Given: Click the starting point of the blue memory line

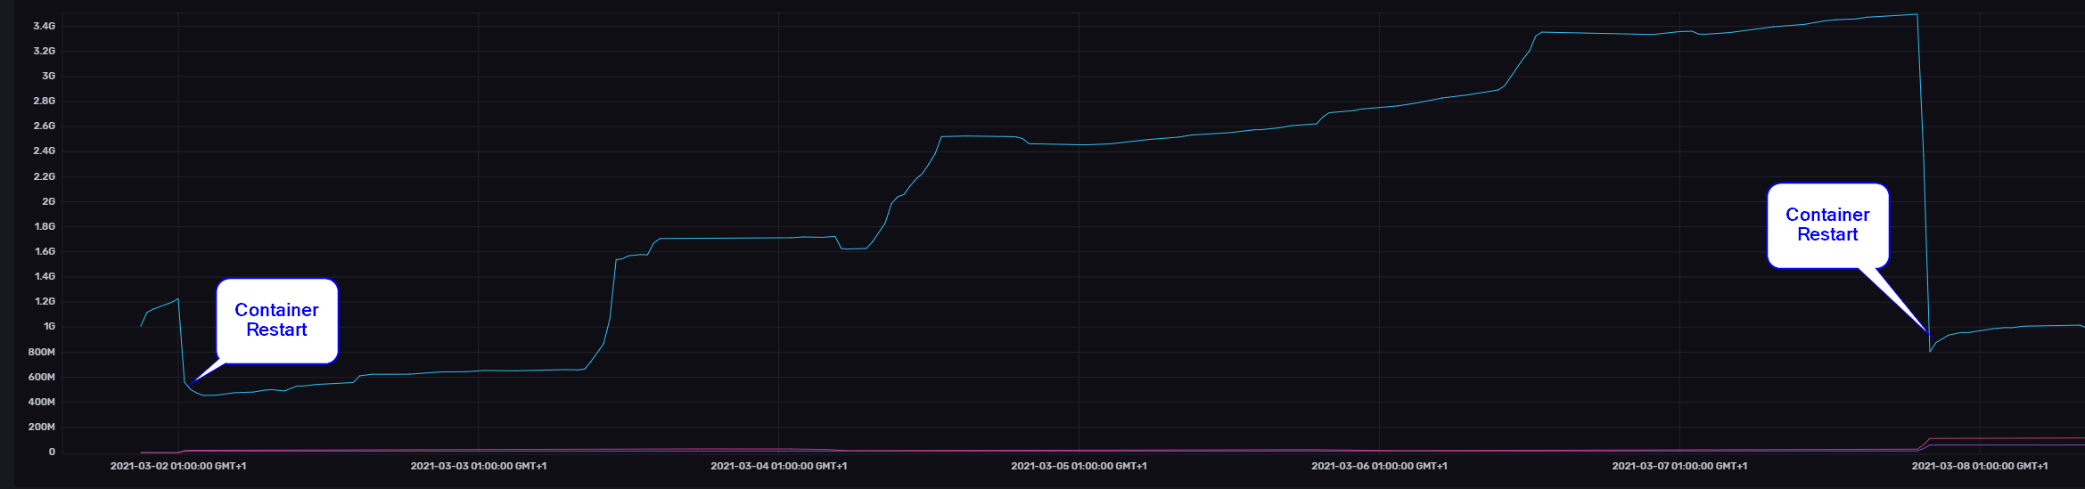Looking at the screenshot, I should pyautogui.click(x=141, y=326).
